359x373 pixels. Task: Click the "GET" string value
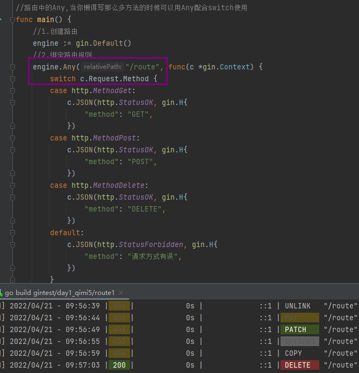pyautogui.click(x=138, y=115)
